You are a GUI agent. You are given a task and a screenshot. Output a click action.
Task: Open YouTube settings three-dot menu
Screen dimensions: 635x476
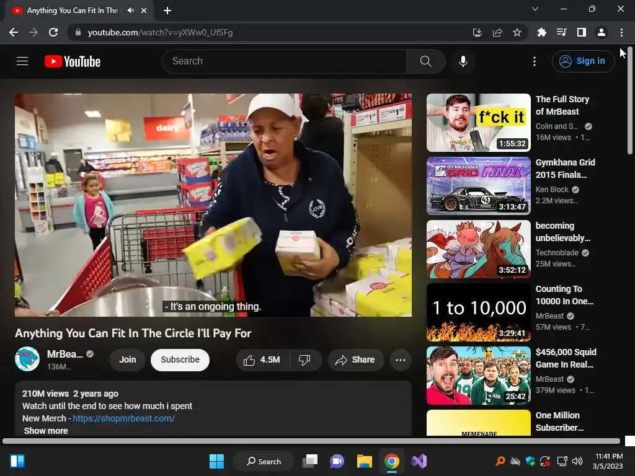click(x=535, y=61)
